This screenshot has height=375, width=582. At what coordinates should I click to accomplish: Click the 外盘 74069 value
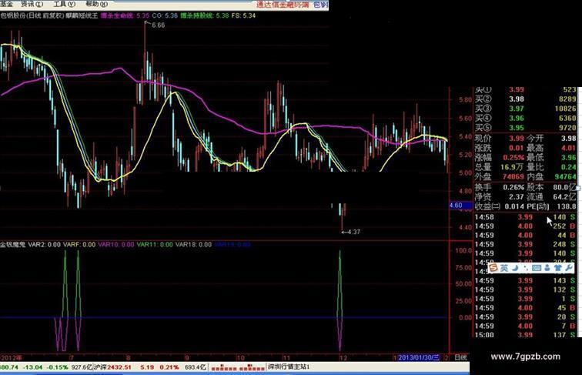513,177
